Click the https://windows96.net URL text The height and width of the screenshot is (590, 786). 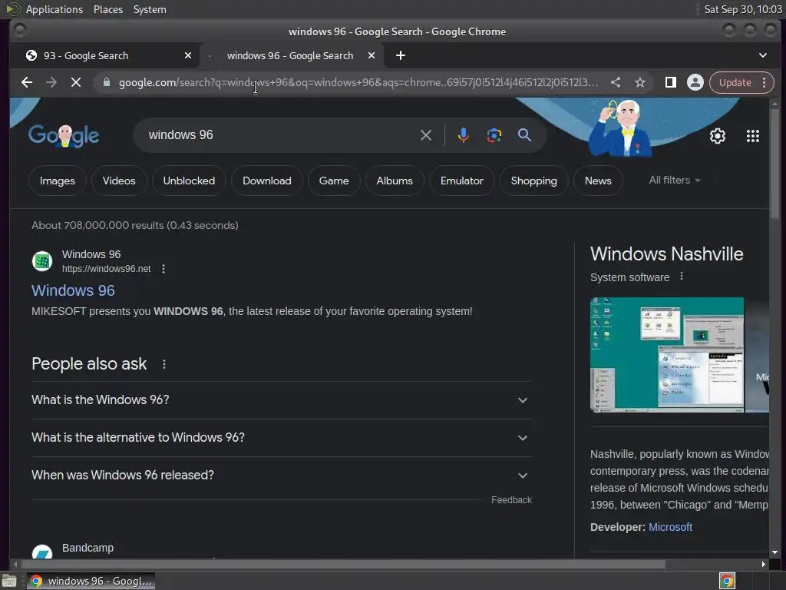(106, 269)
